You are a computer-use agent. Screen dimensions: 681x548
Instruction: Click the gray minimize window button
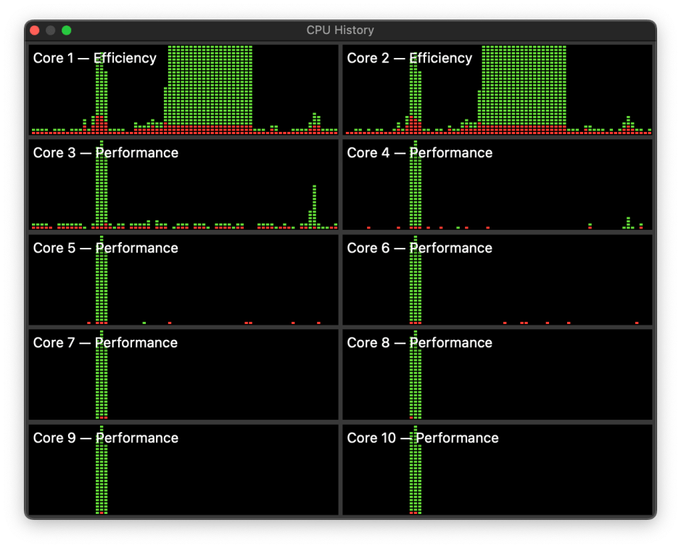click(50, 30)
